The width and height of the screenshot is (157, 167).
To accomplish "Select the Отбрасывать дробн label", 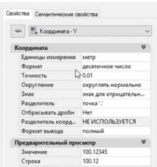I will click(x=48, y=113).
